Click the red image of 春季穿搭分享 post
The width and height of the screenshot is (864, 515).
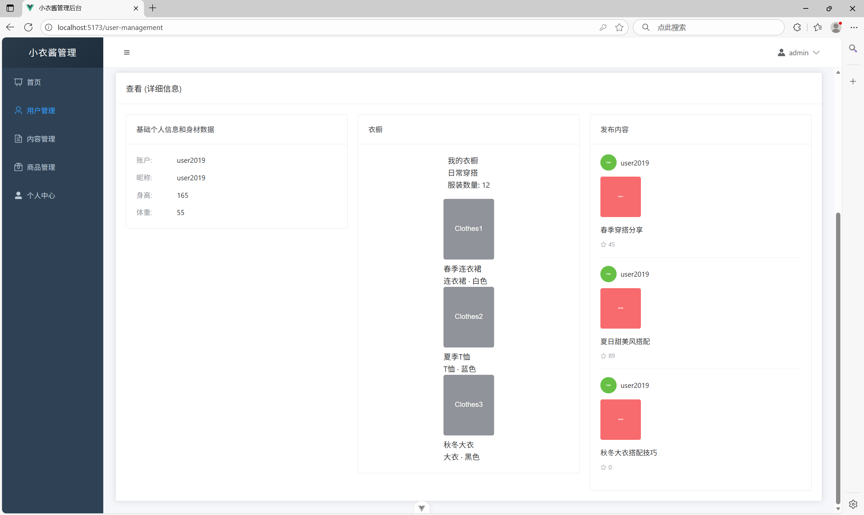[620, 197]
